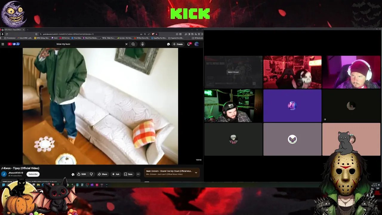
Task: Select the dark tile with anime avatar
Action: coord(233,139)
